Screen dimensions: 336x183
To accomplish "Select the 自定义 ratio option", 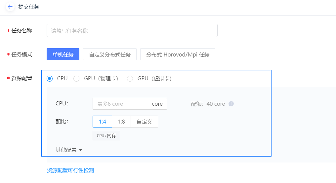I will 144,122.
